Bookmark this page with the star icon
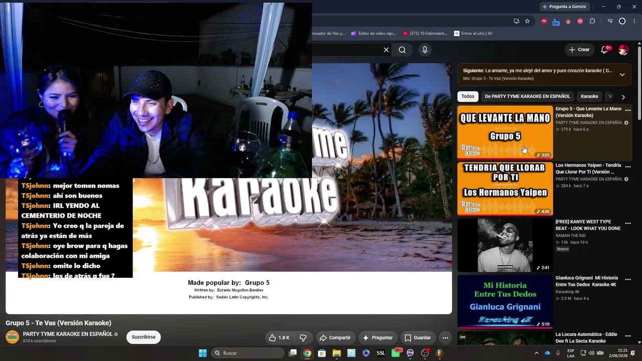The image size is (642, 361). [x=527, y=21]
